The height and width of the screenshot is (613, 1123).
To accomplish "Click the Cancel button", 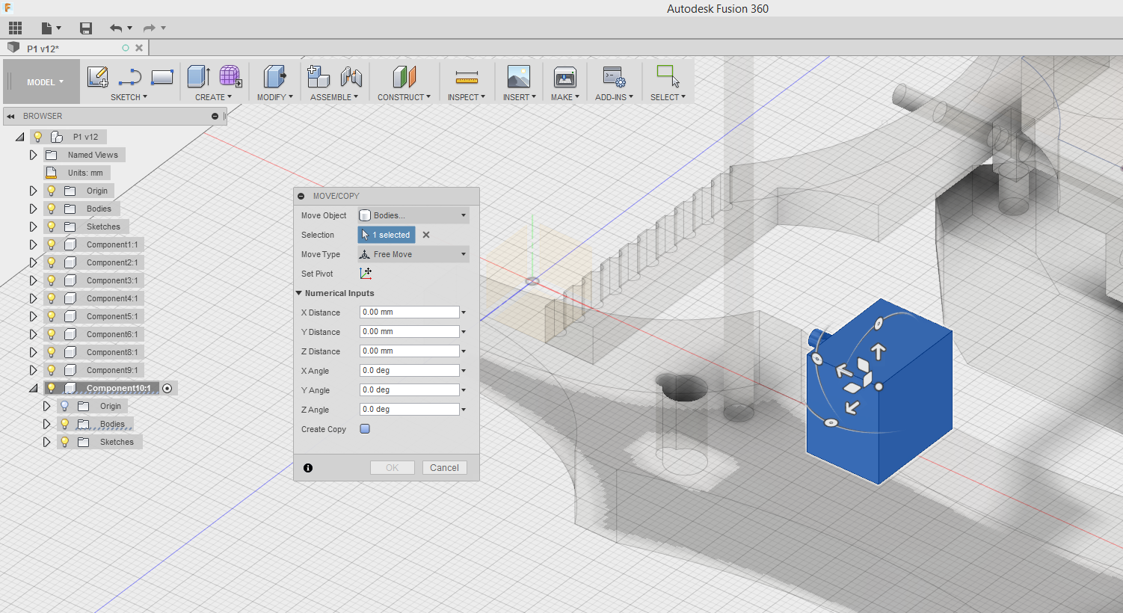I will tap(445, 468).
